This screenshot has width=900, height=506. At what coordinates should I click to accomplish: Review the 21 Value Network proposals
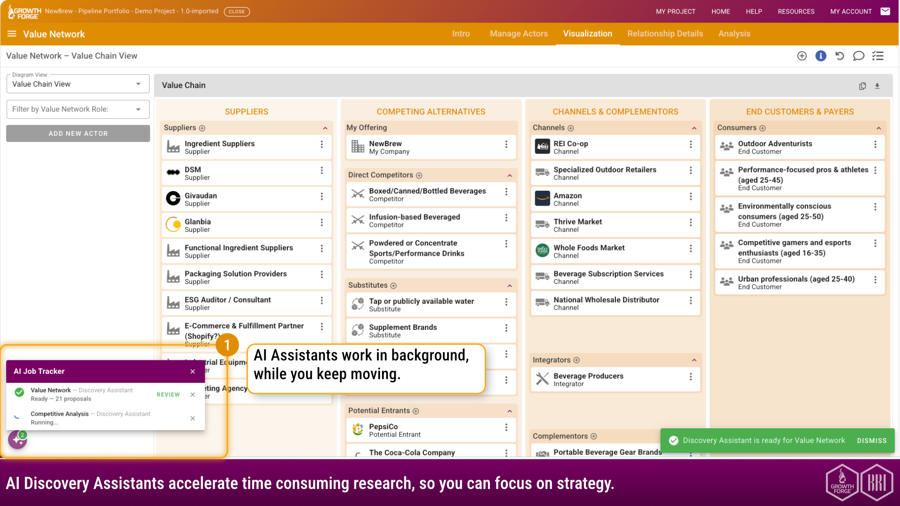[168, 395]
